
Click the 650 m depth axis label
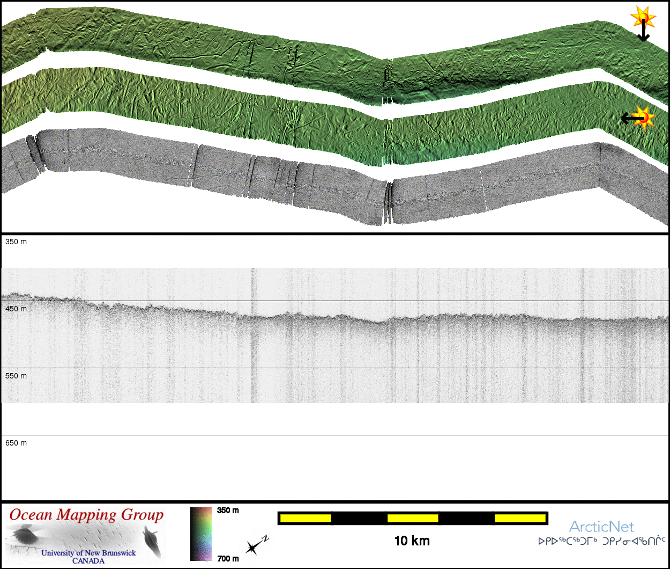coord(16,443)
